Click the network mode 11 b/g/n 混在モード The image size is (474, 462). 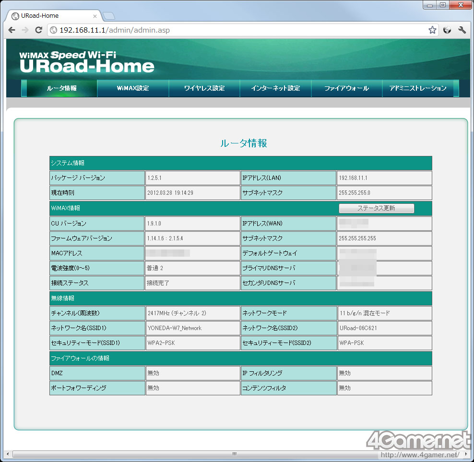(365, 313)
